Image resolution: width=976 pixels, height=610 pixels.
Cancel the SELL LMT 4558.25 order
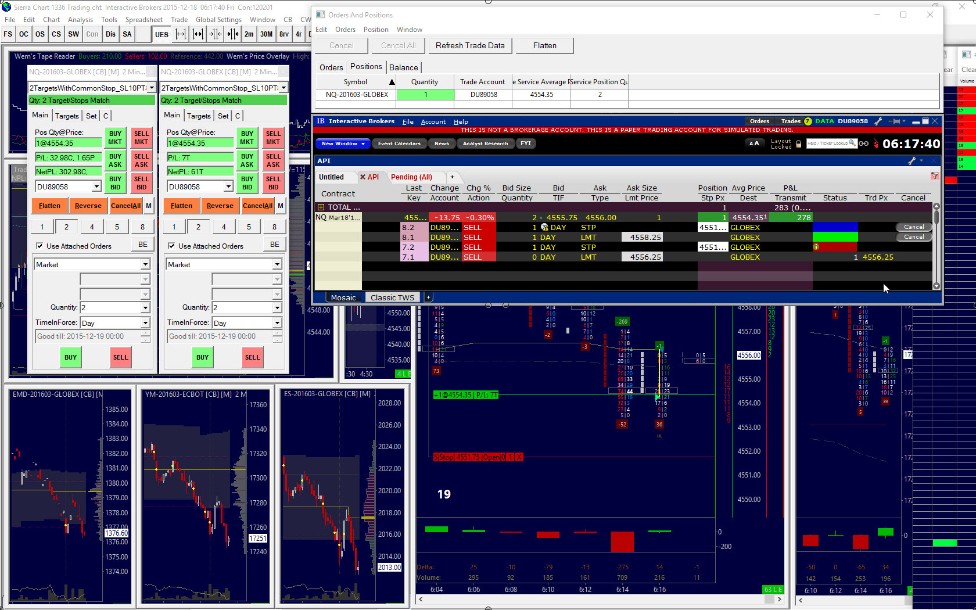(914, 237)
